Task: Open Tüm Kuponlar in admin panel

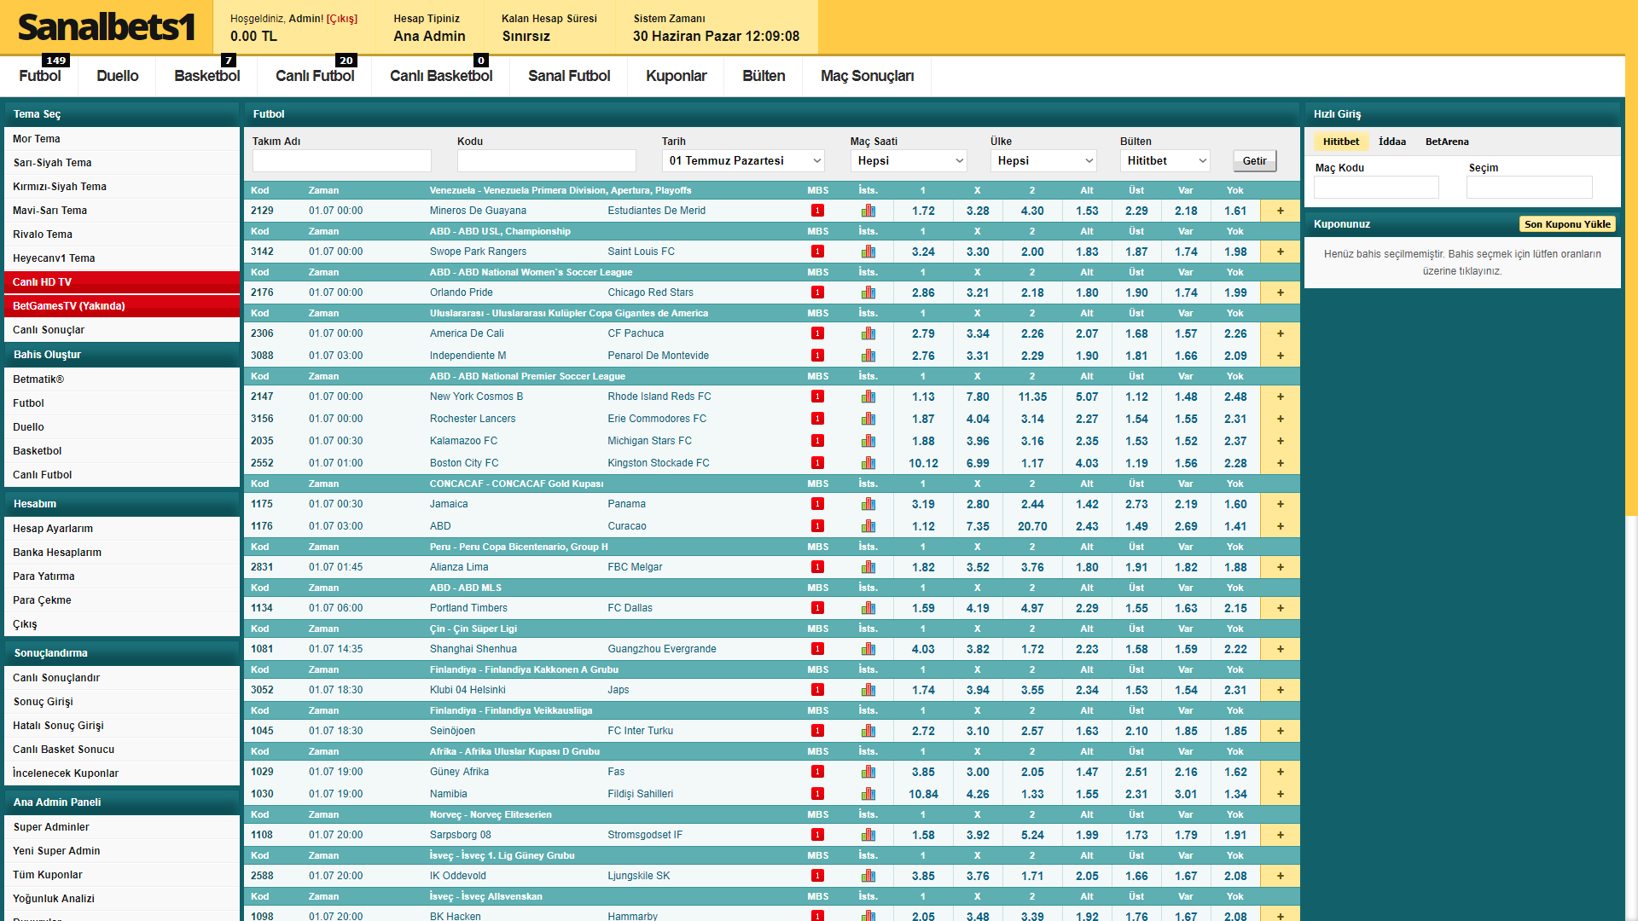Action: 122,875
